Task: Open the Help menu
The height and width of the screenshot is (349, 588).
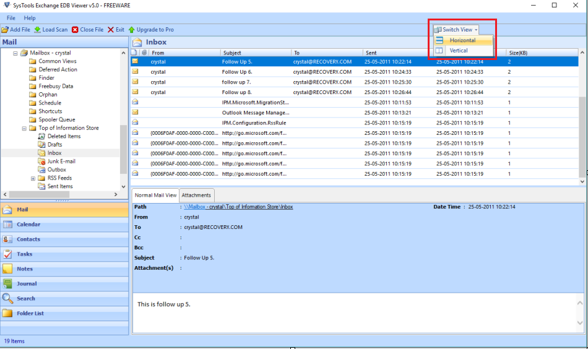Action: tap(30, 18)
